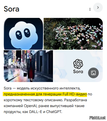Click the word Sora starting the description
The image size is (107, 121).
tap(7, 88)
